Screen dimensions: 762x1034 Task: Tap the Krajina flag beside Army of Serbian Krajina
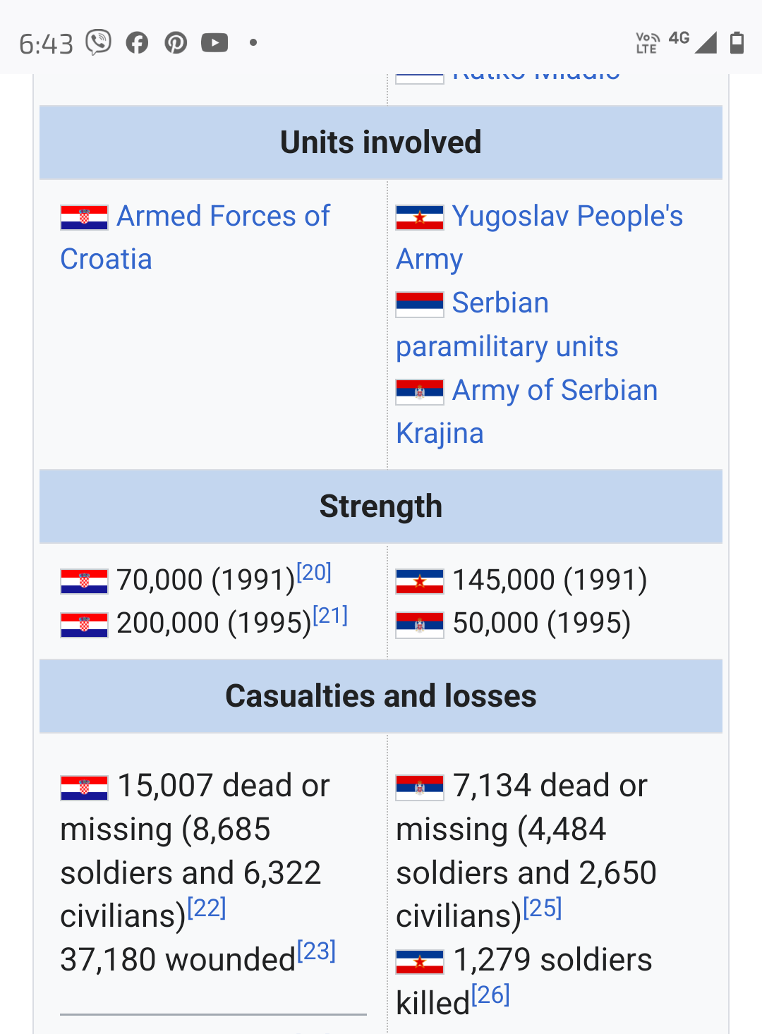pos(420,391)
